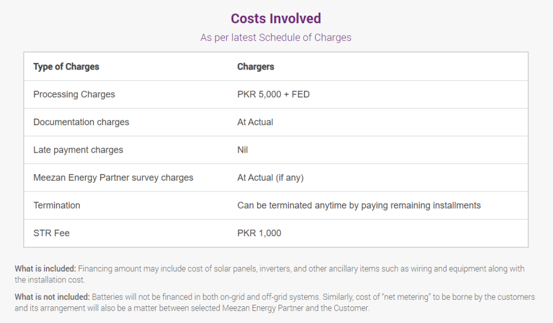
Task: Click the At Actual (if any) value
Action: (270, 177)
